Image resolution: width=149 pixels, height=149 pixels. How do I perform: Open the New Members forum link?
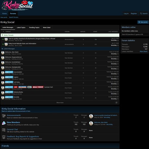[13, 122]
